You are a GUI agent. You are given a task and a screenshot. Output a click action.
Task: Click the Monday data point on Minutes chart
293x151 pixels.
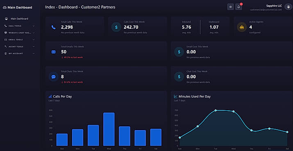coord(198,126)
